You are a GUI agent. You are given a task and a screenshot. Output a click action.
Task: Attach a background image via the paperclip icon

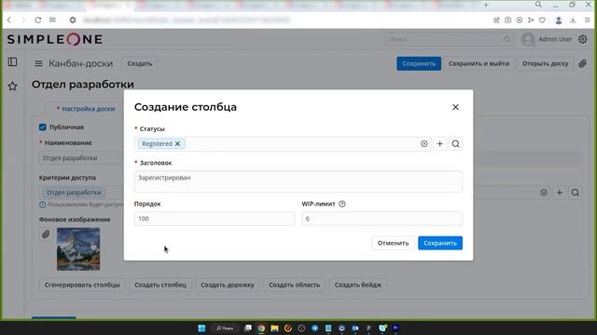[46, 234]
